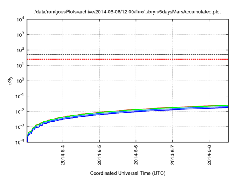Screen dimensions: 252x177
Task: Click the 2014-6-8 date tick label
Action: coord(209,155)
